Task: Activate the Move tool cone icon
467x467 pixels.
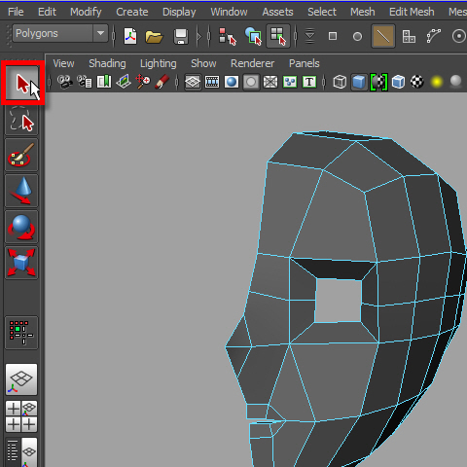Action: pos(21,191)
